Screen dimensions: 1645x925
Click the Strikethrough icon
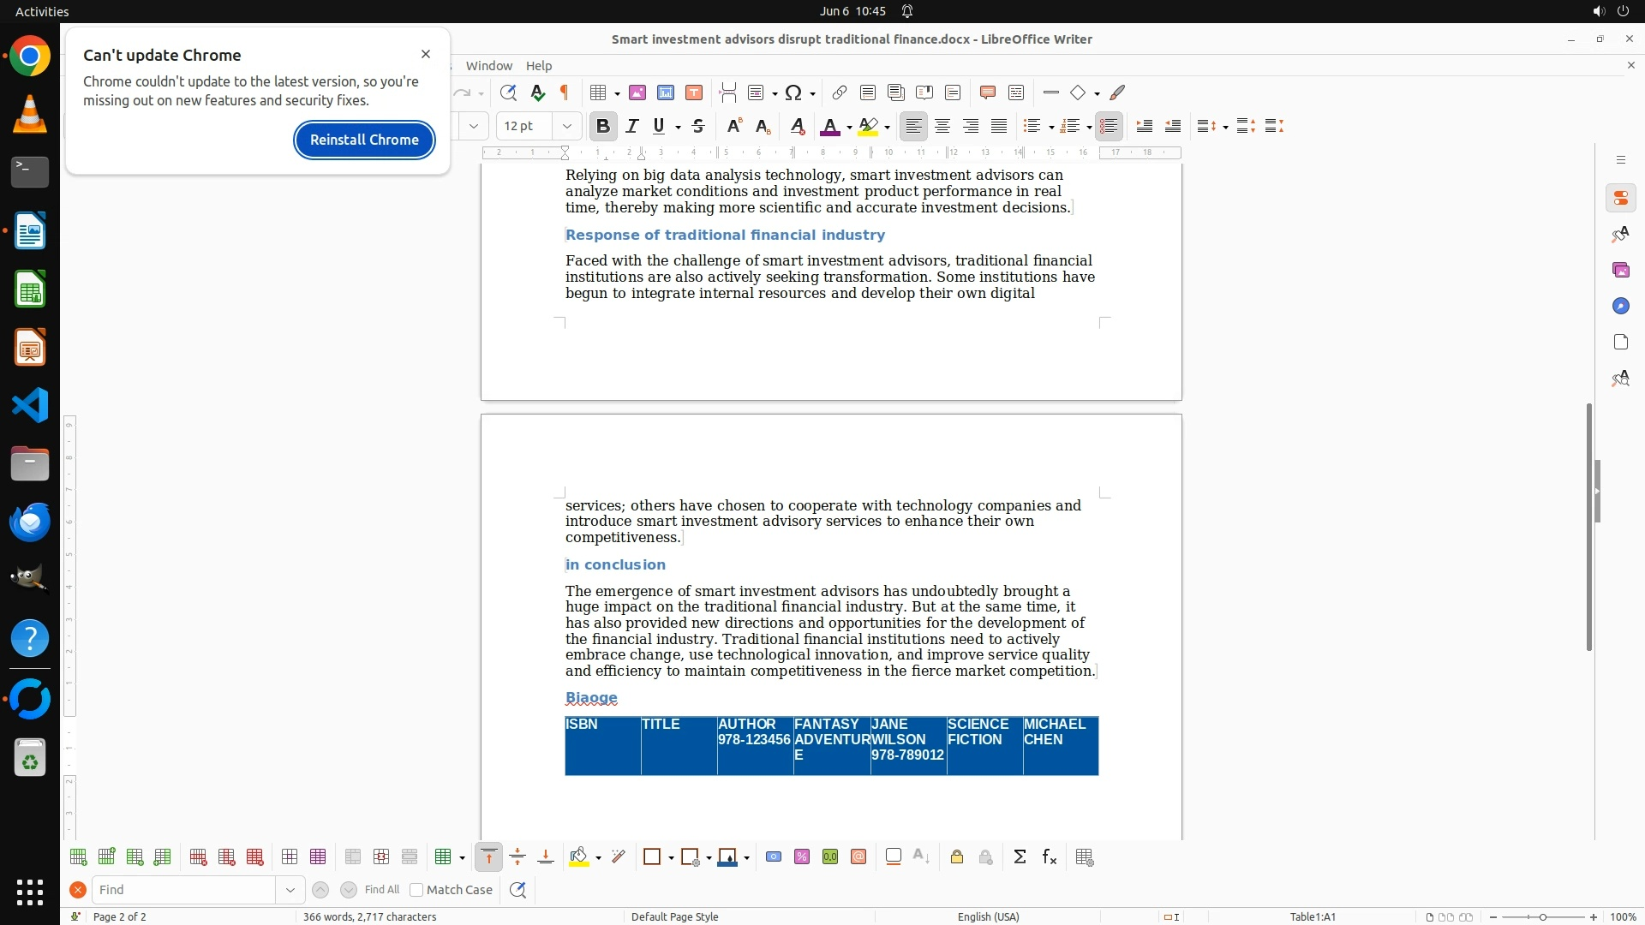[x=698, y=126]
